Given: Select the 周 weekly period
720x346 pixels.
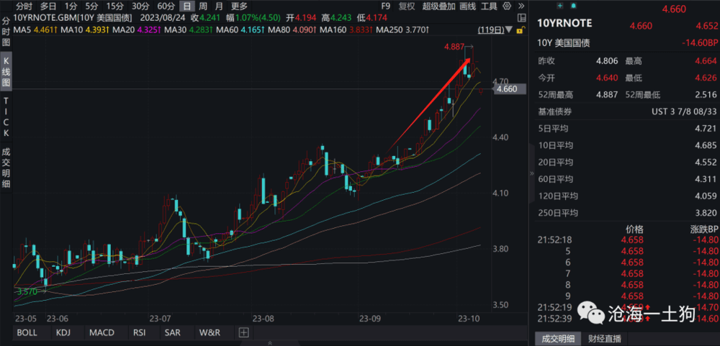Looking at the screenshot, I should pos(202,6).
